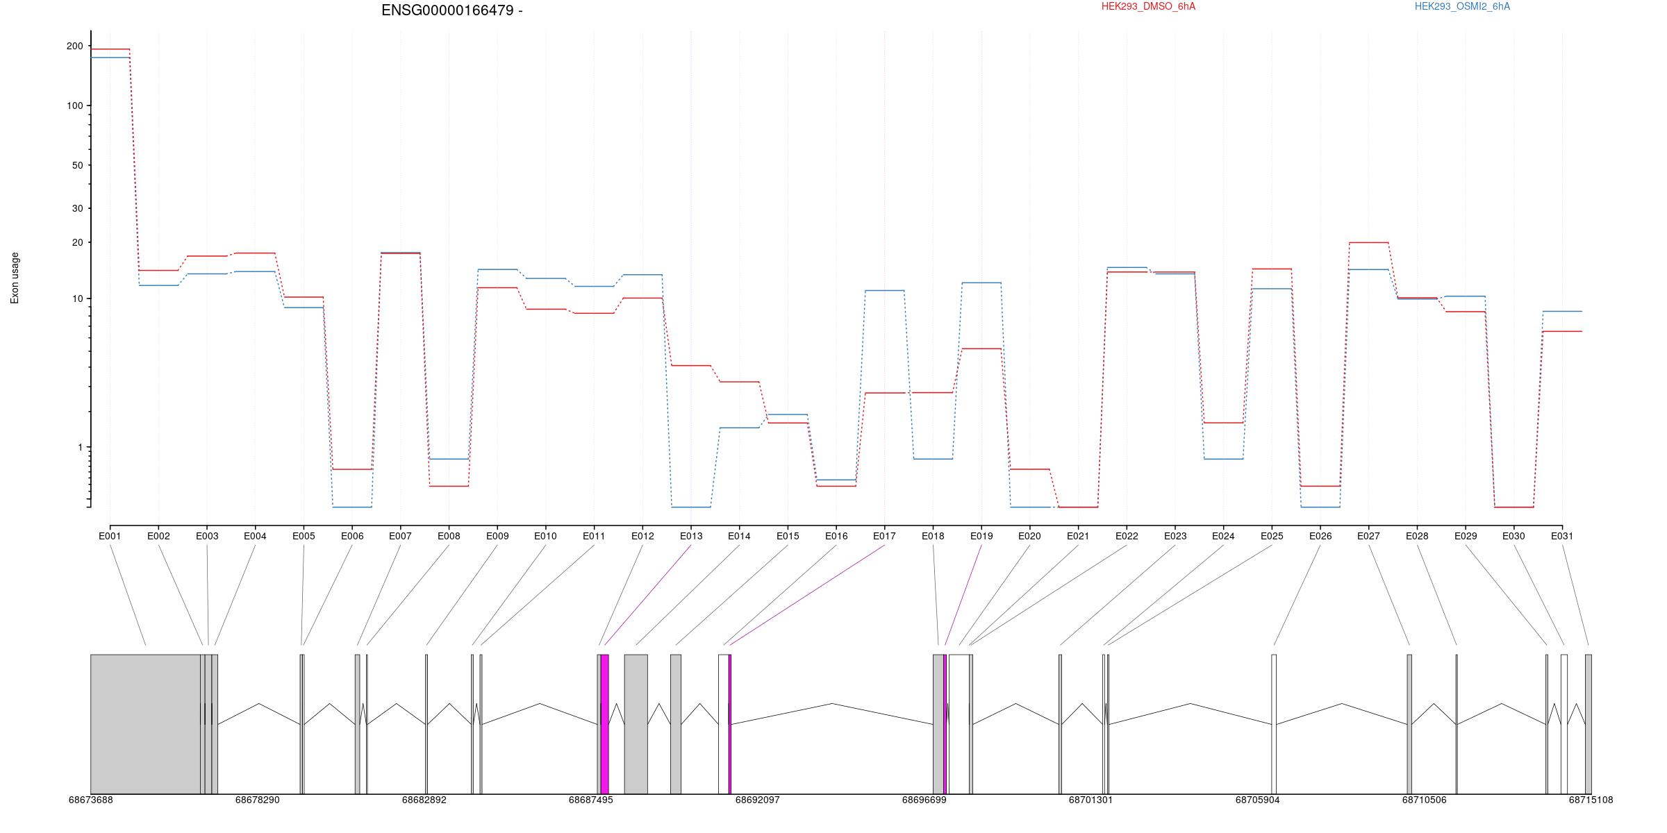Click exon label E006

click(352, 536)
